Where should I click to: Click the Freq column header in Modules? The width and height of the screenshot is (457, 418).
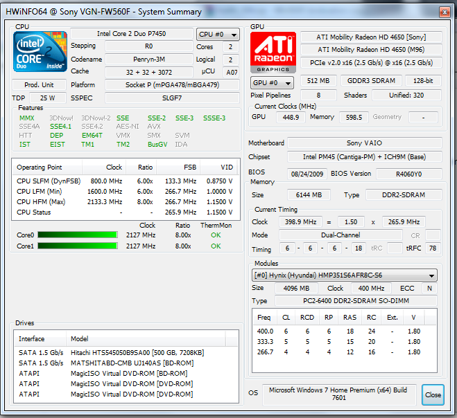pos(264,318)
